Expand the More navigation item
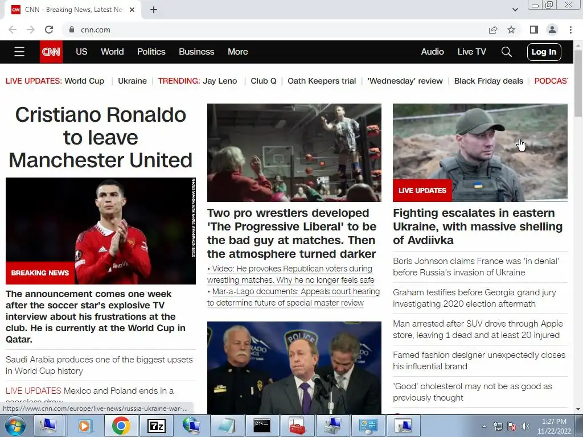 (237, 52)
